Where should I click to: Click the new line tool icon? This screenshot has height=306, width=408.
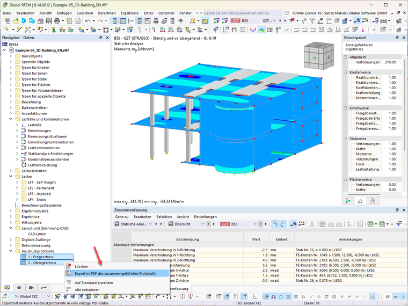click(x=19, y=30)
